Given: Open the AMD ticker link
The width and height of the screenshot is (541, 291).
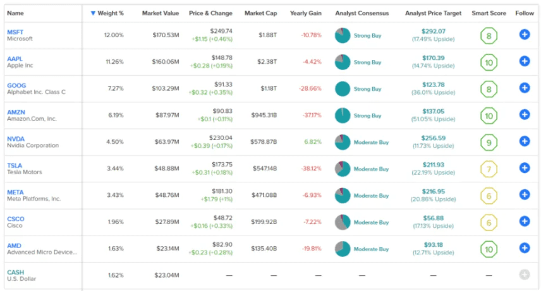Looking at the screenshot, I should tap(14, 246).
